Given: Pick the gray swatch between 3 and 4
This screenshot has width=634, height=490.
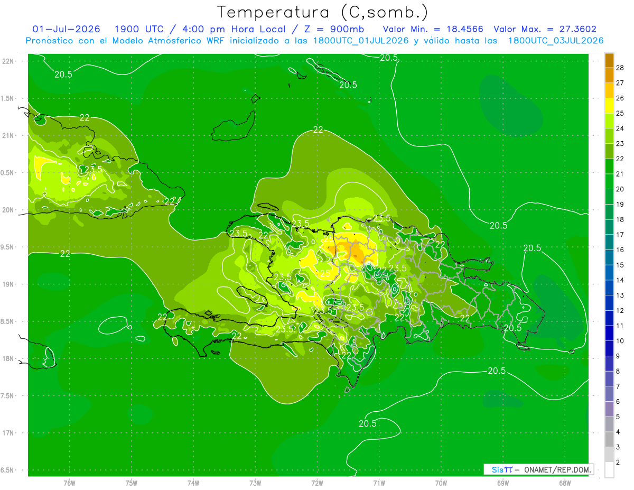Looking at the screenshot, I should [x=609, y=439].
